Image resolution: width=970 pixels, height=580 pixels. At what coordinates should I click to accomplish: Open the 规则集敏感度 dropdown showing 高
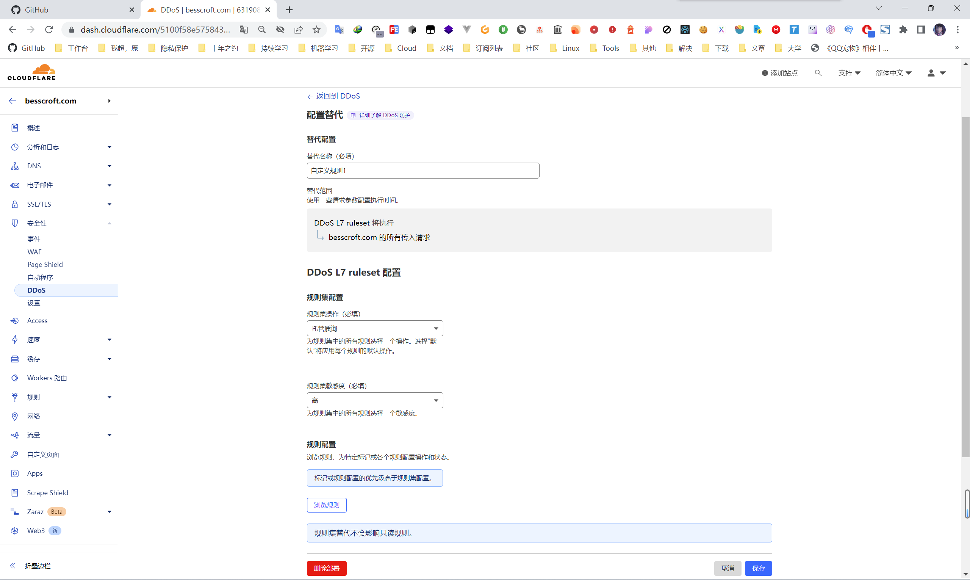[x=375, y=400]
